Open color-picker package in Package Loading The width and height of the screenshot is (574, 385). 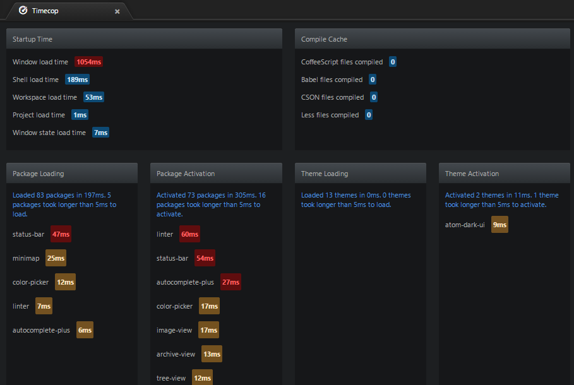pyautogui.click(x=30, y=282)
